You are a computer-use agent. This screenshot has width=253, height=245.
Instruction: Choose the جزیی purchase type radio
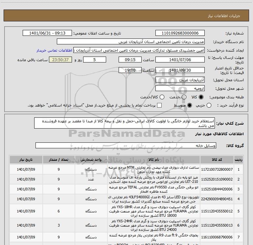point(209,106)
